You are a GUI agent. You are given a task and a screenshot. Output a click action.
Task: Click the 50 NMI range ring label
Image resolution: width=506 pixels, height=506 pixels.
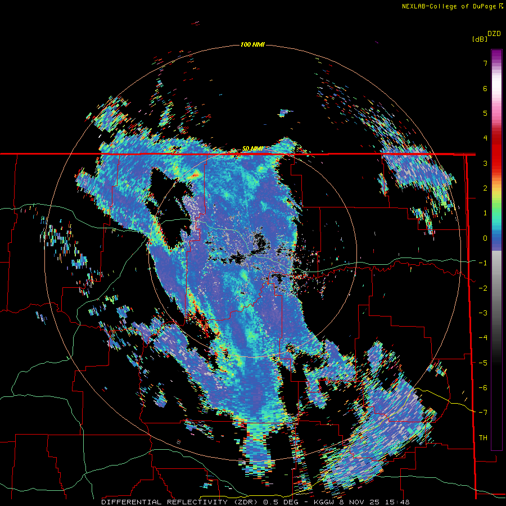[252, 149]
